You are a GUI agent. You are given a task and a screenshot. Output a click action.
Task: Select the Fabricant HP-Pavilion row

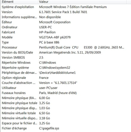(x=66, y=32)
